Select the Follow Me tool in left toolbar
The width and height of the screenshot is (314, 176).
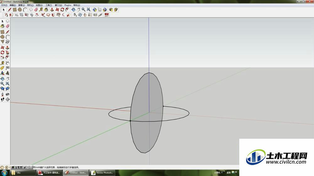pos(8,52)
